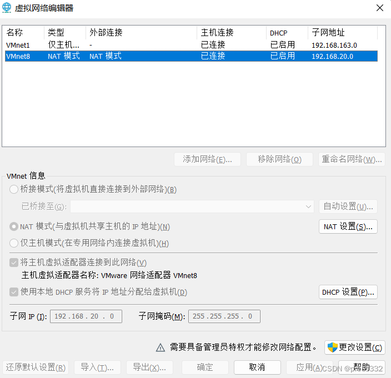
Task: Click 导入(T) button
Action: (x=97, y=367)
